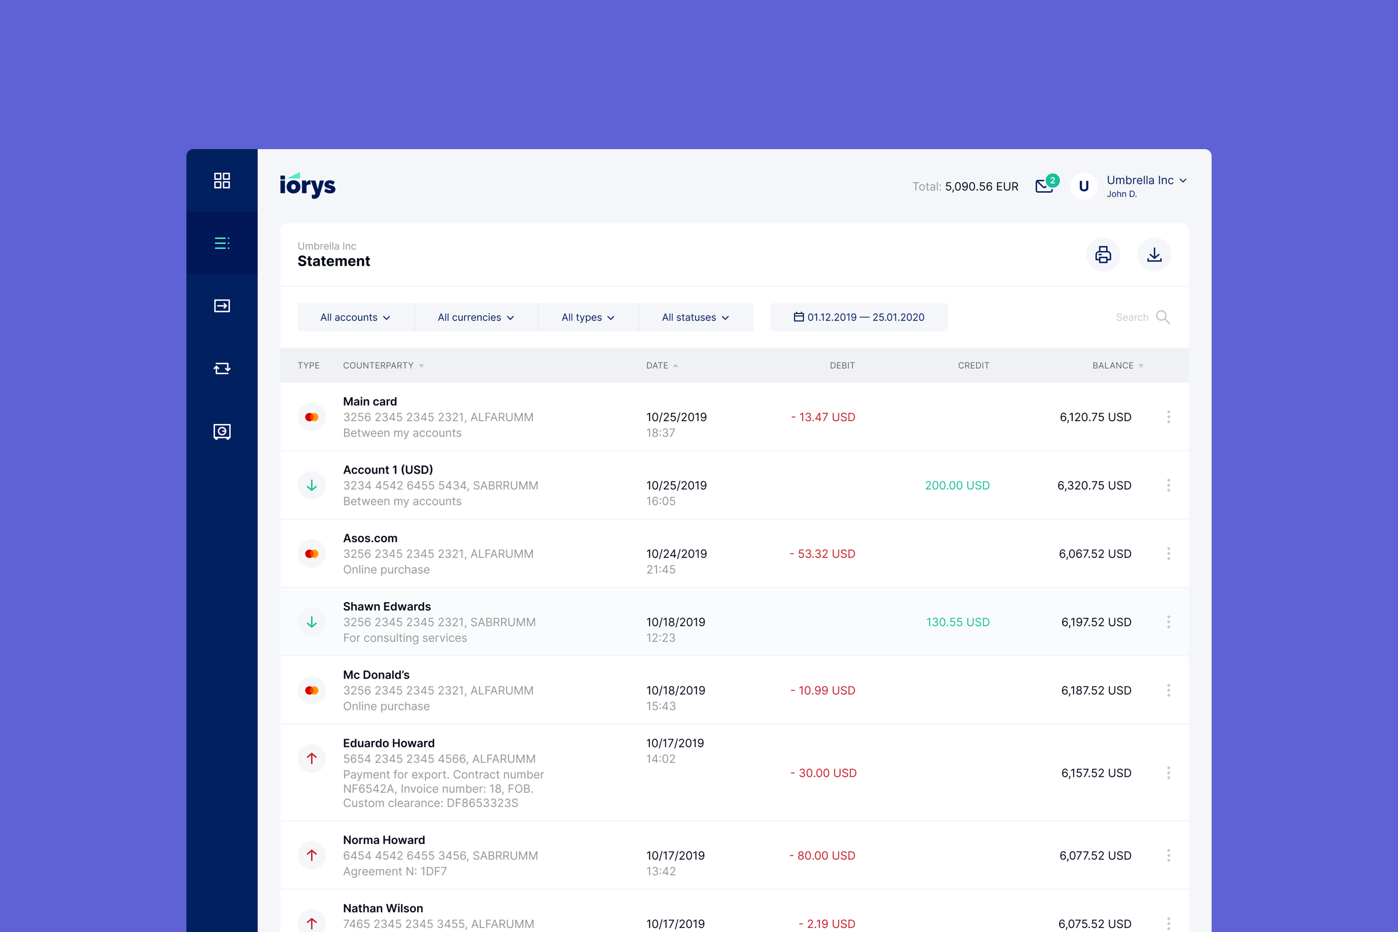Click the incoming arrow icon for Shawn Edwards

pos(312,622)
